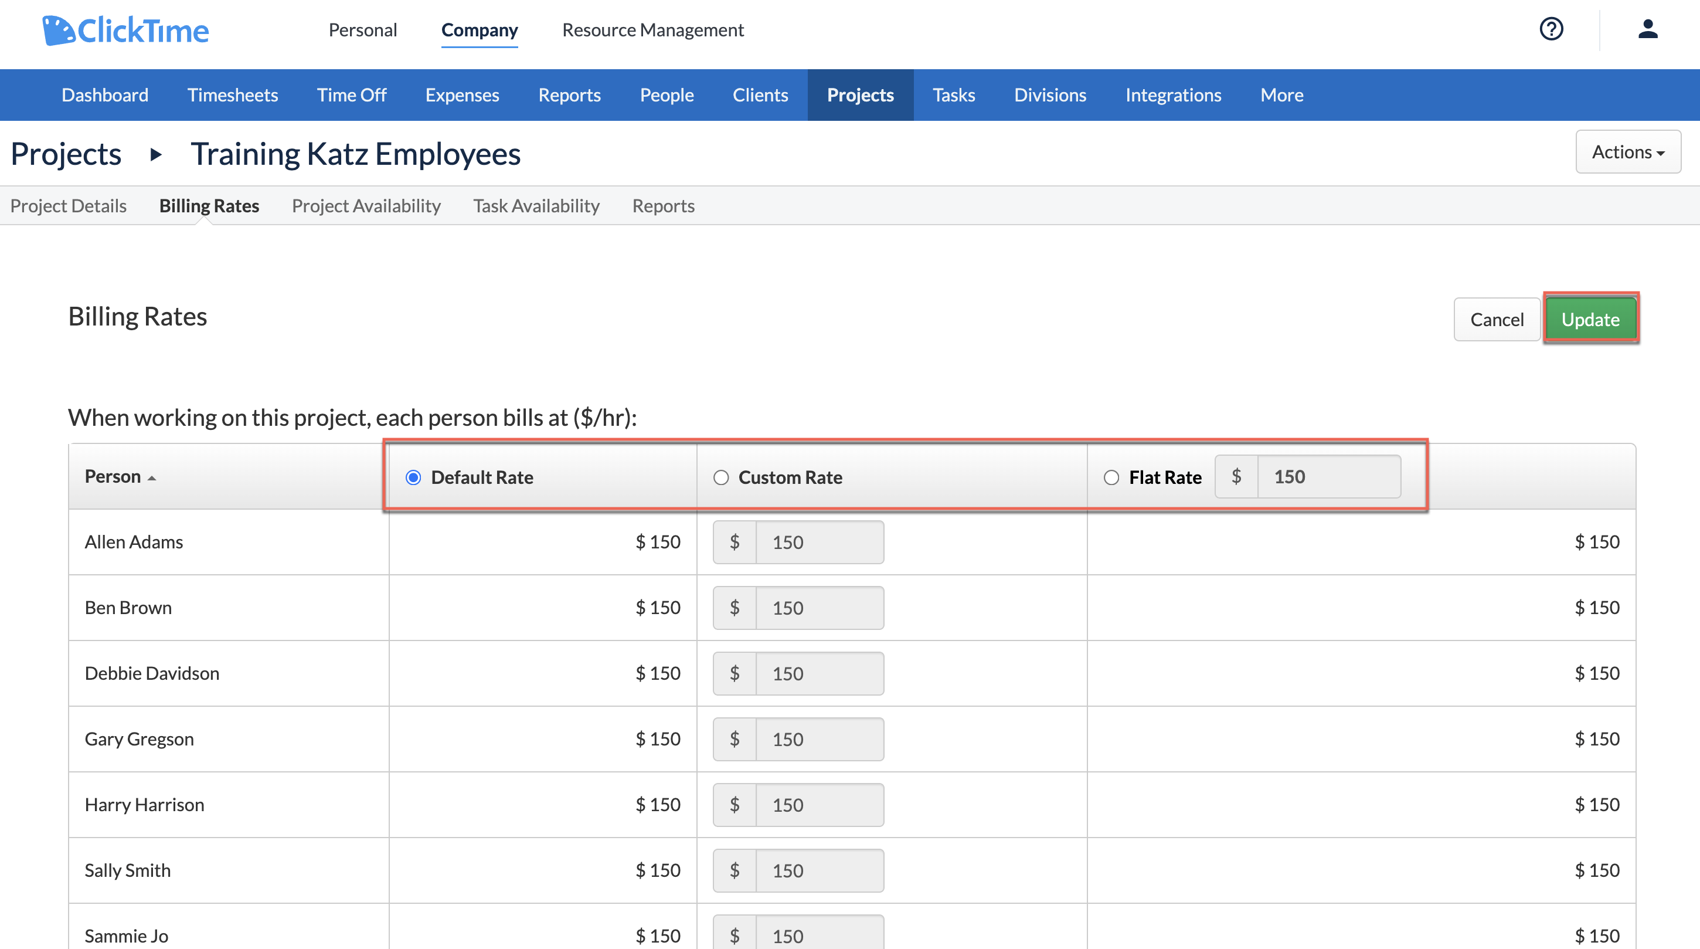The image size is (1700, 949).
Task: Go to the Projects tab
Action: click(x=861, y=95)
